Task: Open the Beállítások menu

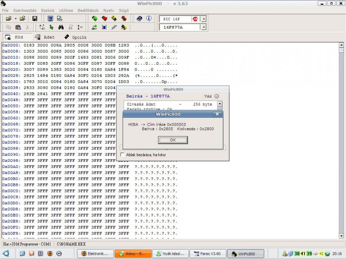Action: [x=88, y=10]
